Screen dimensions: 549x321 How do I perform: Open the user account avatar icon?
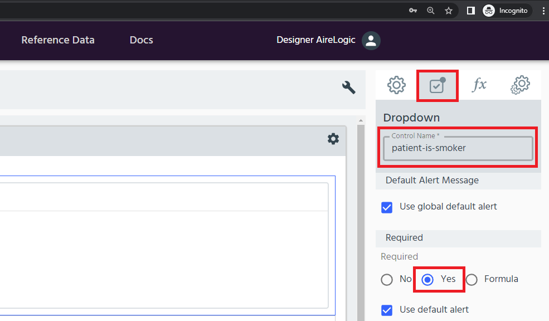[371, 41]
